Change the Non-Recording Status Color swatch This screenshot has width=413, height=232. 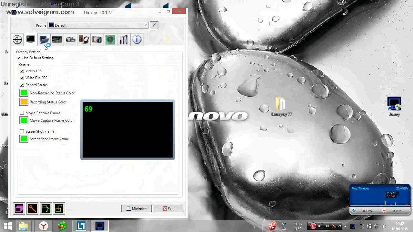(24, 93)
